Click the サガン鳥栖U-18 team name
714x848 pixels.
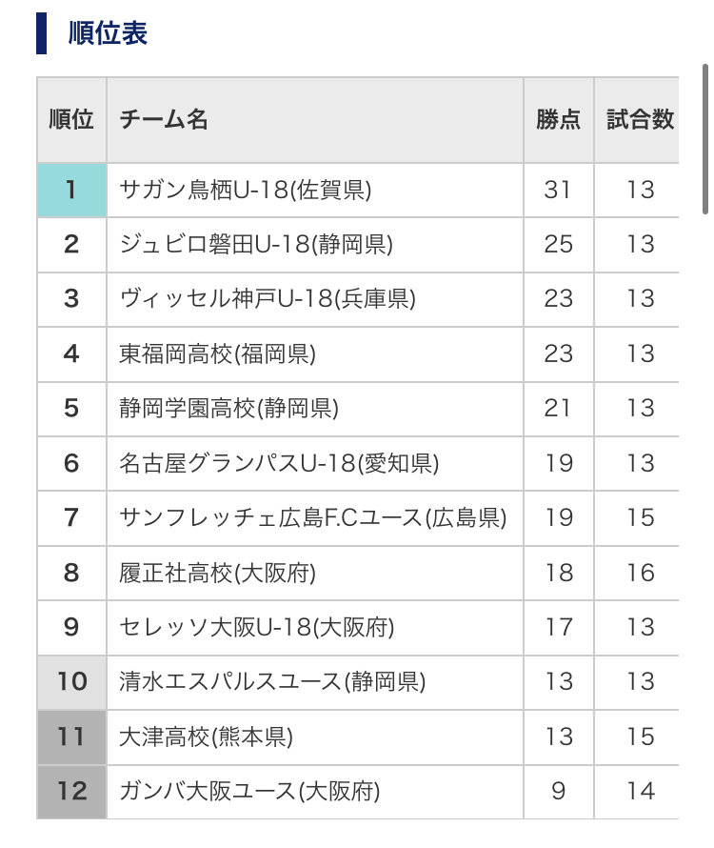click(x=245, y=190)
